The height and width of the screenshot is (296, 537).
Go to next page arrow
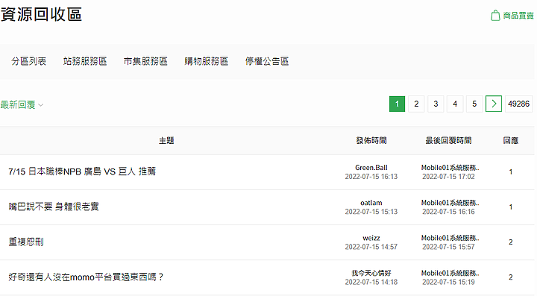(494, 104)
